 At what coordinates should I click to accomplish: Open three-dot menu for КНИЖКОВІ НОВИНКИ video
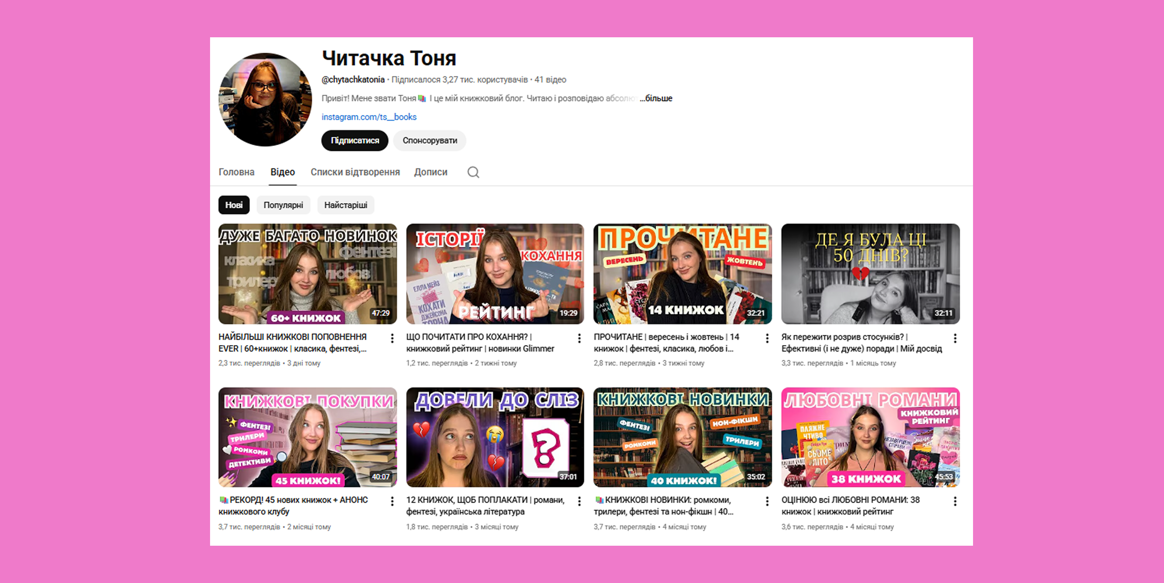(x=767, y=501)
